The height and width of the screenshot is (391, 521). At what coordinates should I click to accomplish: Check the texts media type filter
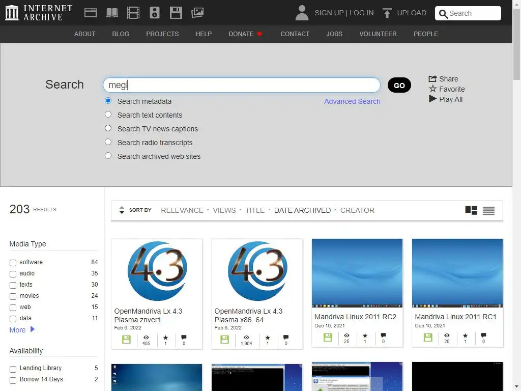pos(13,285)
